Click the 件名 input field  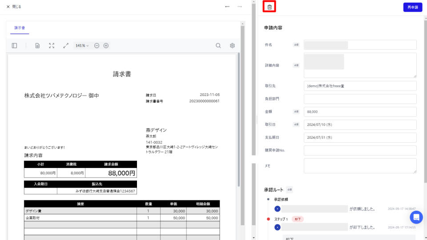360,45
